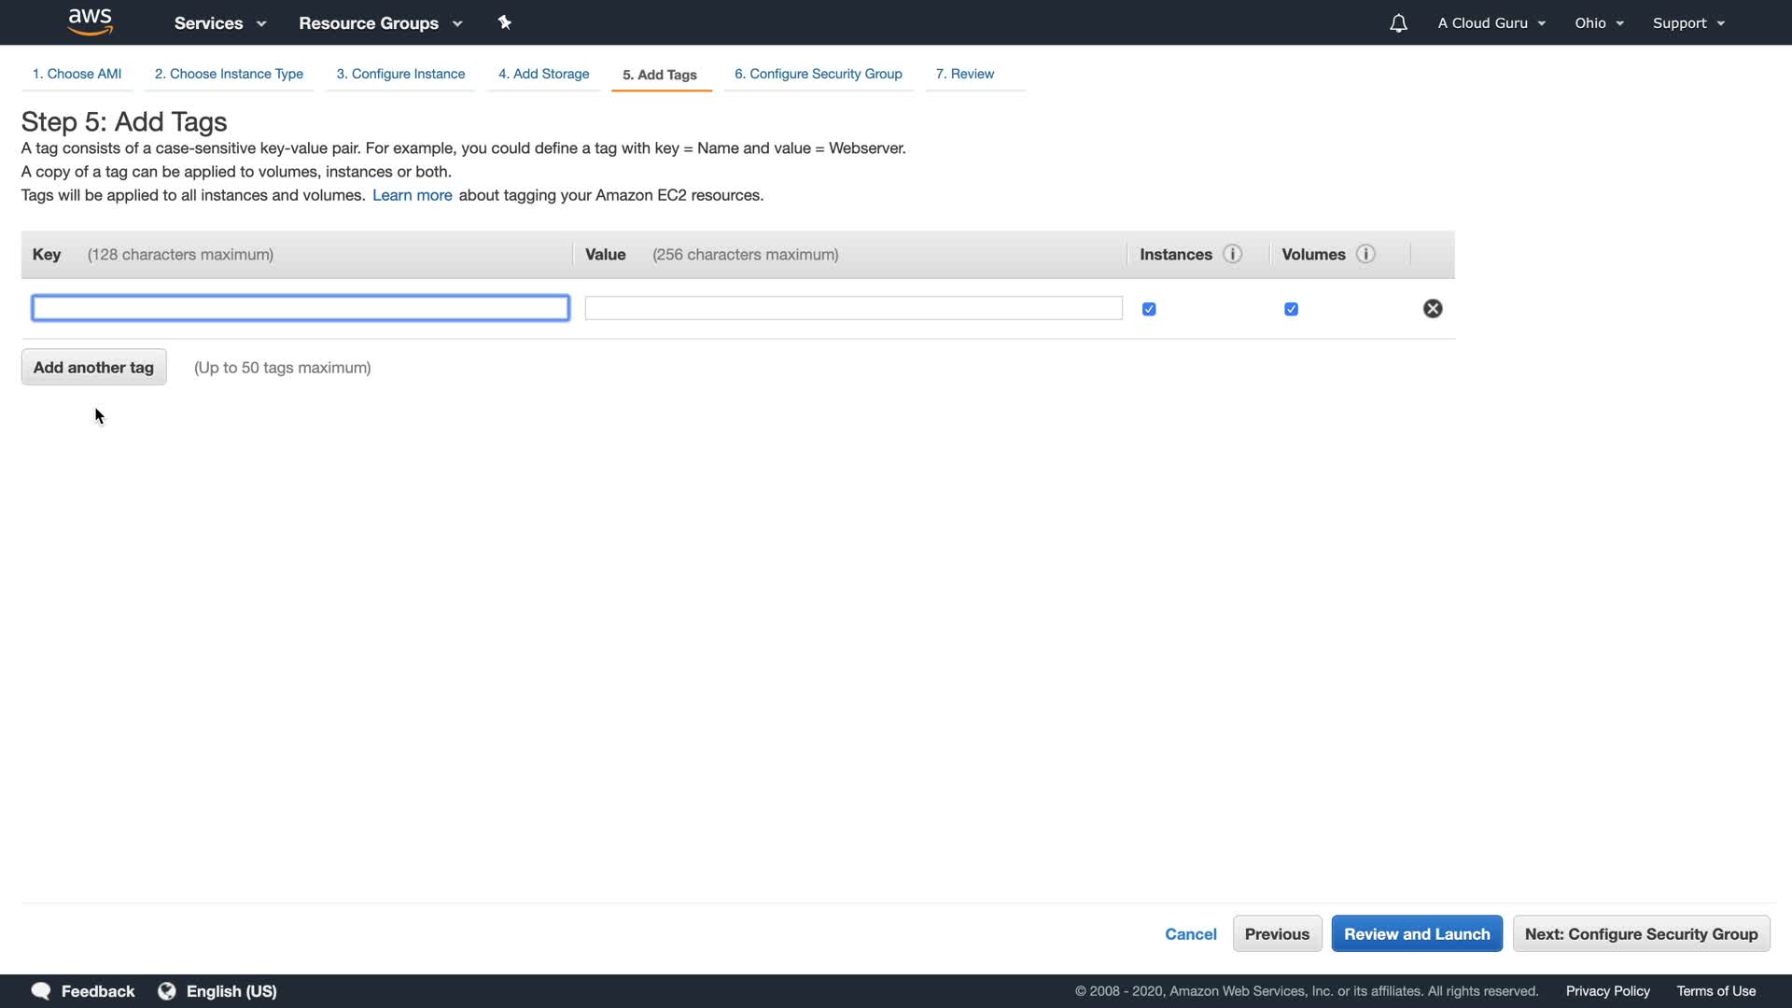
Task: Click the Volumes column info icon
Action: 1365,254
